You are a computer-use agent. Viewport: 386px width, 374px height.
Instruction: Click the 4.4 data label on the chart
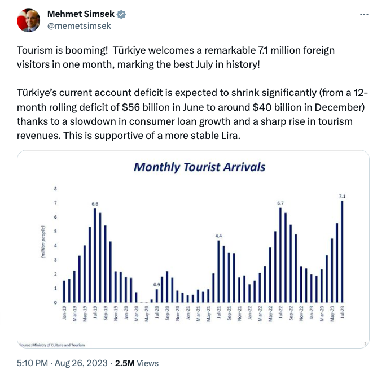click(219, 235)
